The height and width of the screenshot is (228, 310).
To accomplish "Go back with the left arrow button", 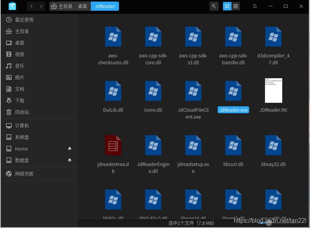I will 32,6.
